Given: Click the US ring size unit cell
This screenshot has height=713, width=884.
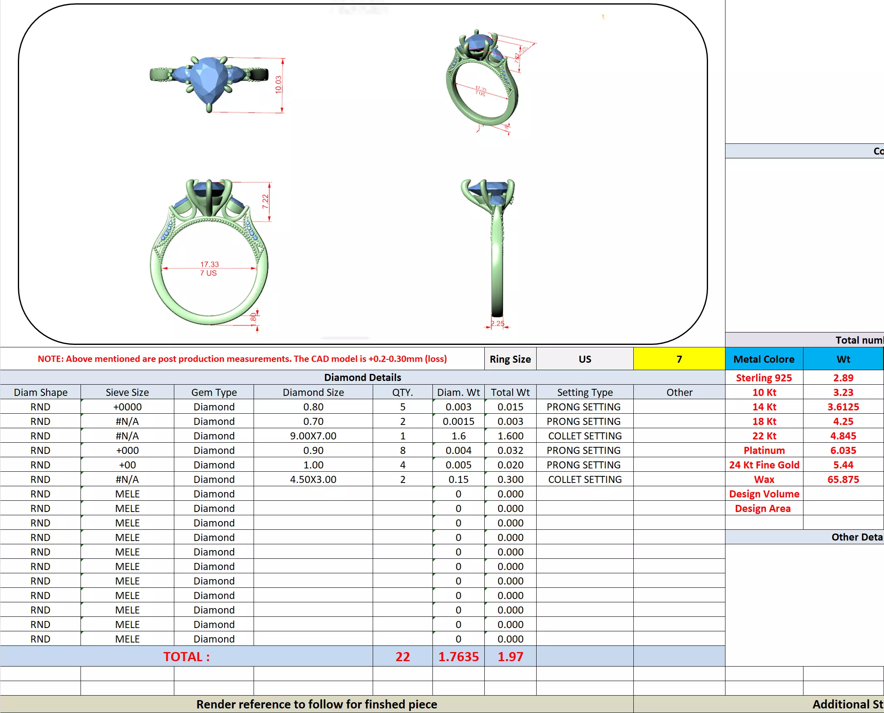Looking at the screenshot, I should (x=584, y=359).
